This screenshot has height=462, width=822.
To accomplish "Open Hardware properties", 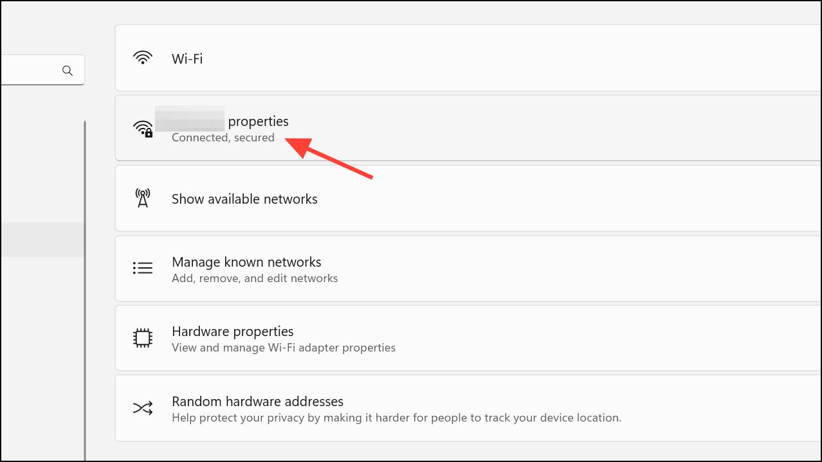I will (232, 332).
